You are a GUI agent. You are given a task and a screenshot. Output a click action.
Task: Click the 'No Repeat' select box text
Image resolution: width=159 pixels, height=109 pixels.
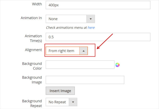pos(57,102)
